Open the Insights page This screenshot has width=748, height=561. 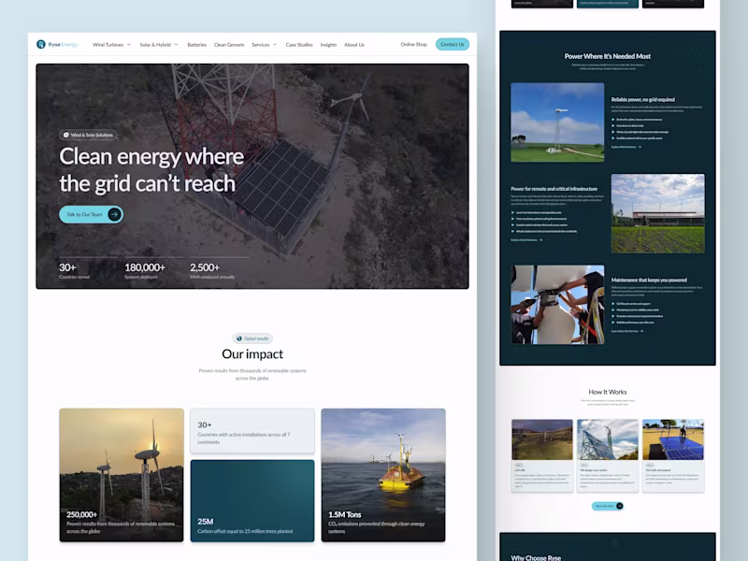coord(328,44)
